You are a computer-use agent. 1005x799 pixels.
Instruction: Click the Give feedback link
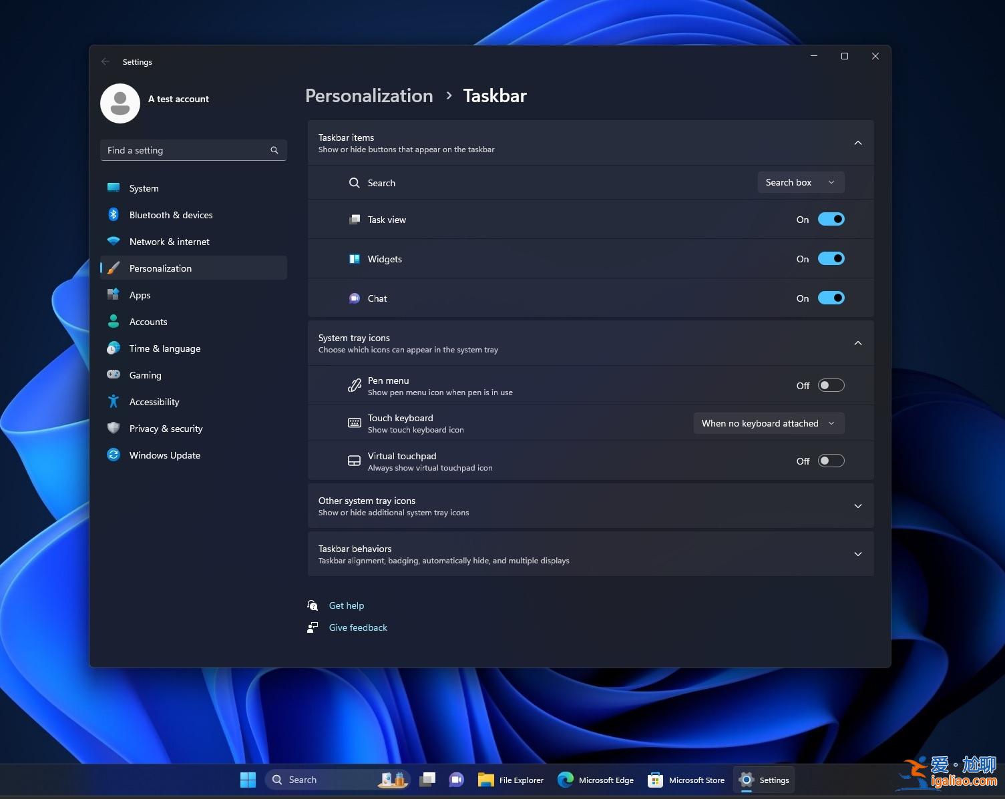coord(358,627)
